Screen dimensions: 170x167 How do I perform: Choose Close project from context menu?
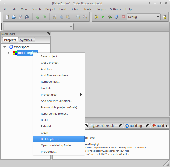point(59,63)
